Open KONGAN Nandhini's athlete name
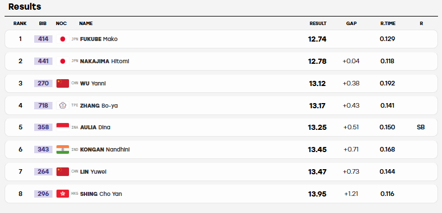This screenshot has width=442, height=213. [x=105, y=149]
